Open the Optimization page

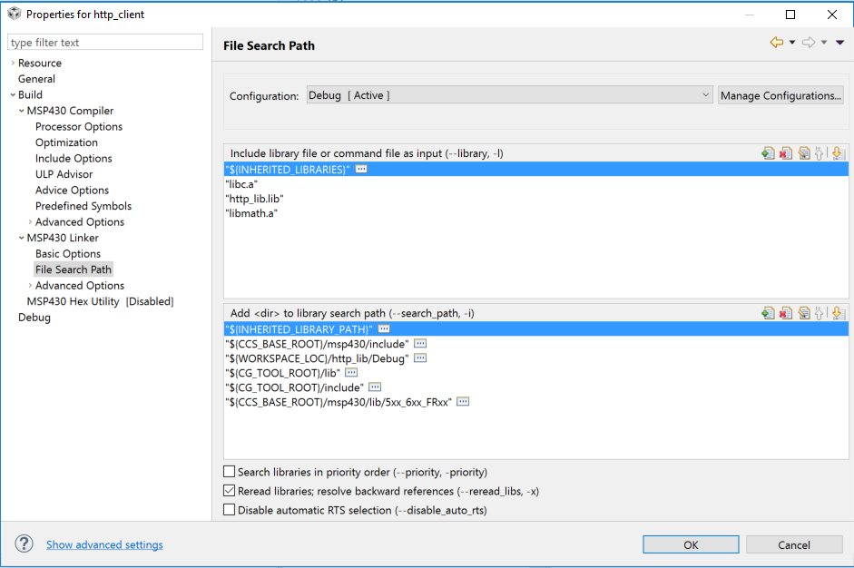point(66,142)
